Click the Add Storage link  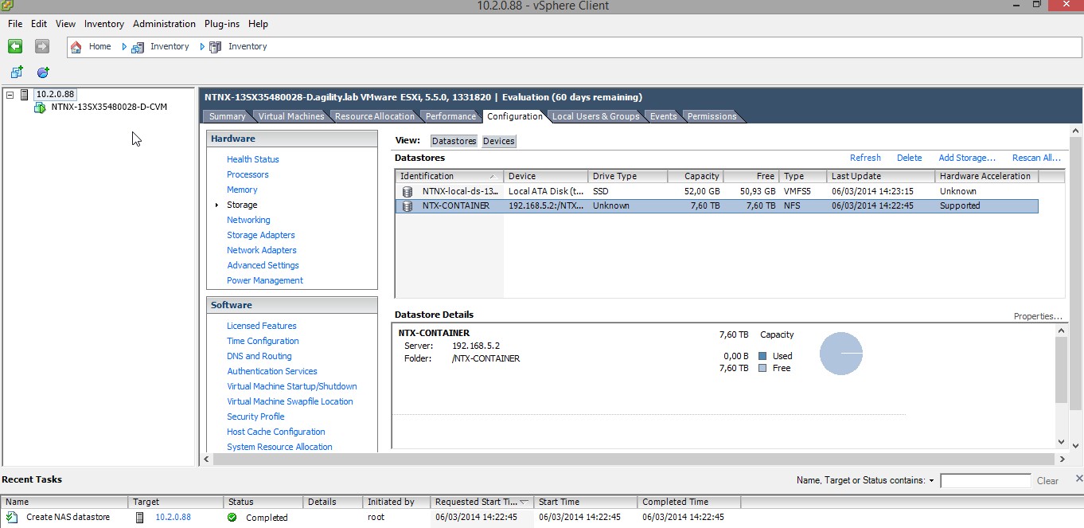point(966,158)
